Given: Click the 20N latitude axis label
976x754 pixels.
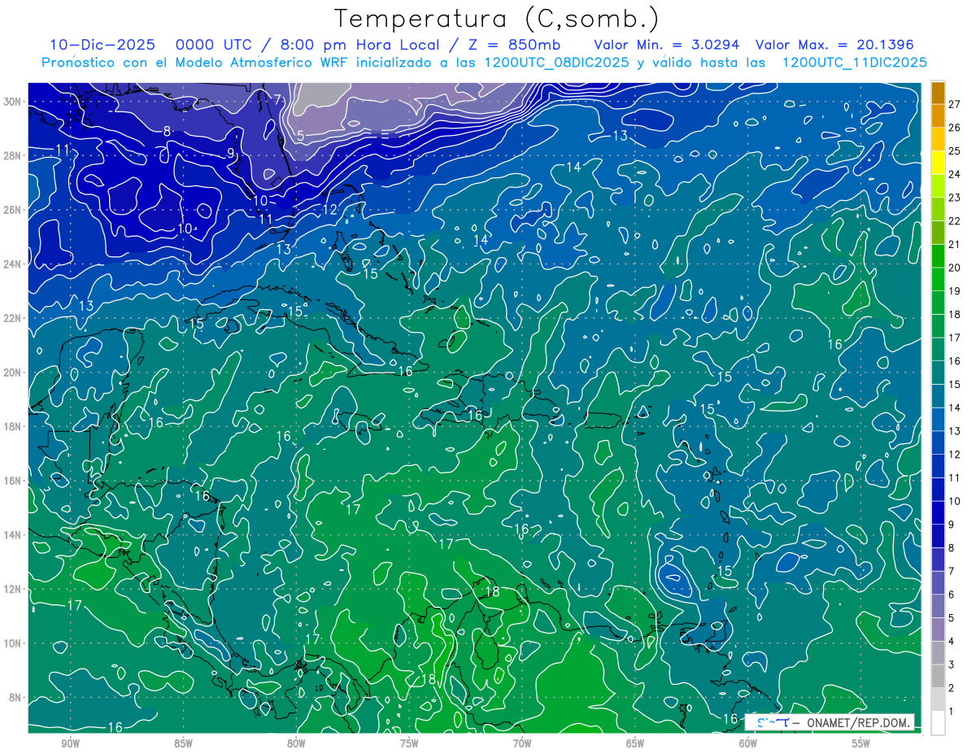Looking at the screenshot, I should point(14,373).
